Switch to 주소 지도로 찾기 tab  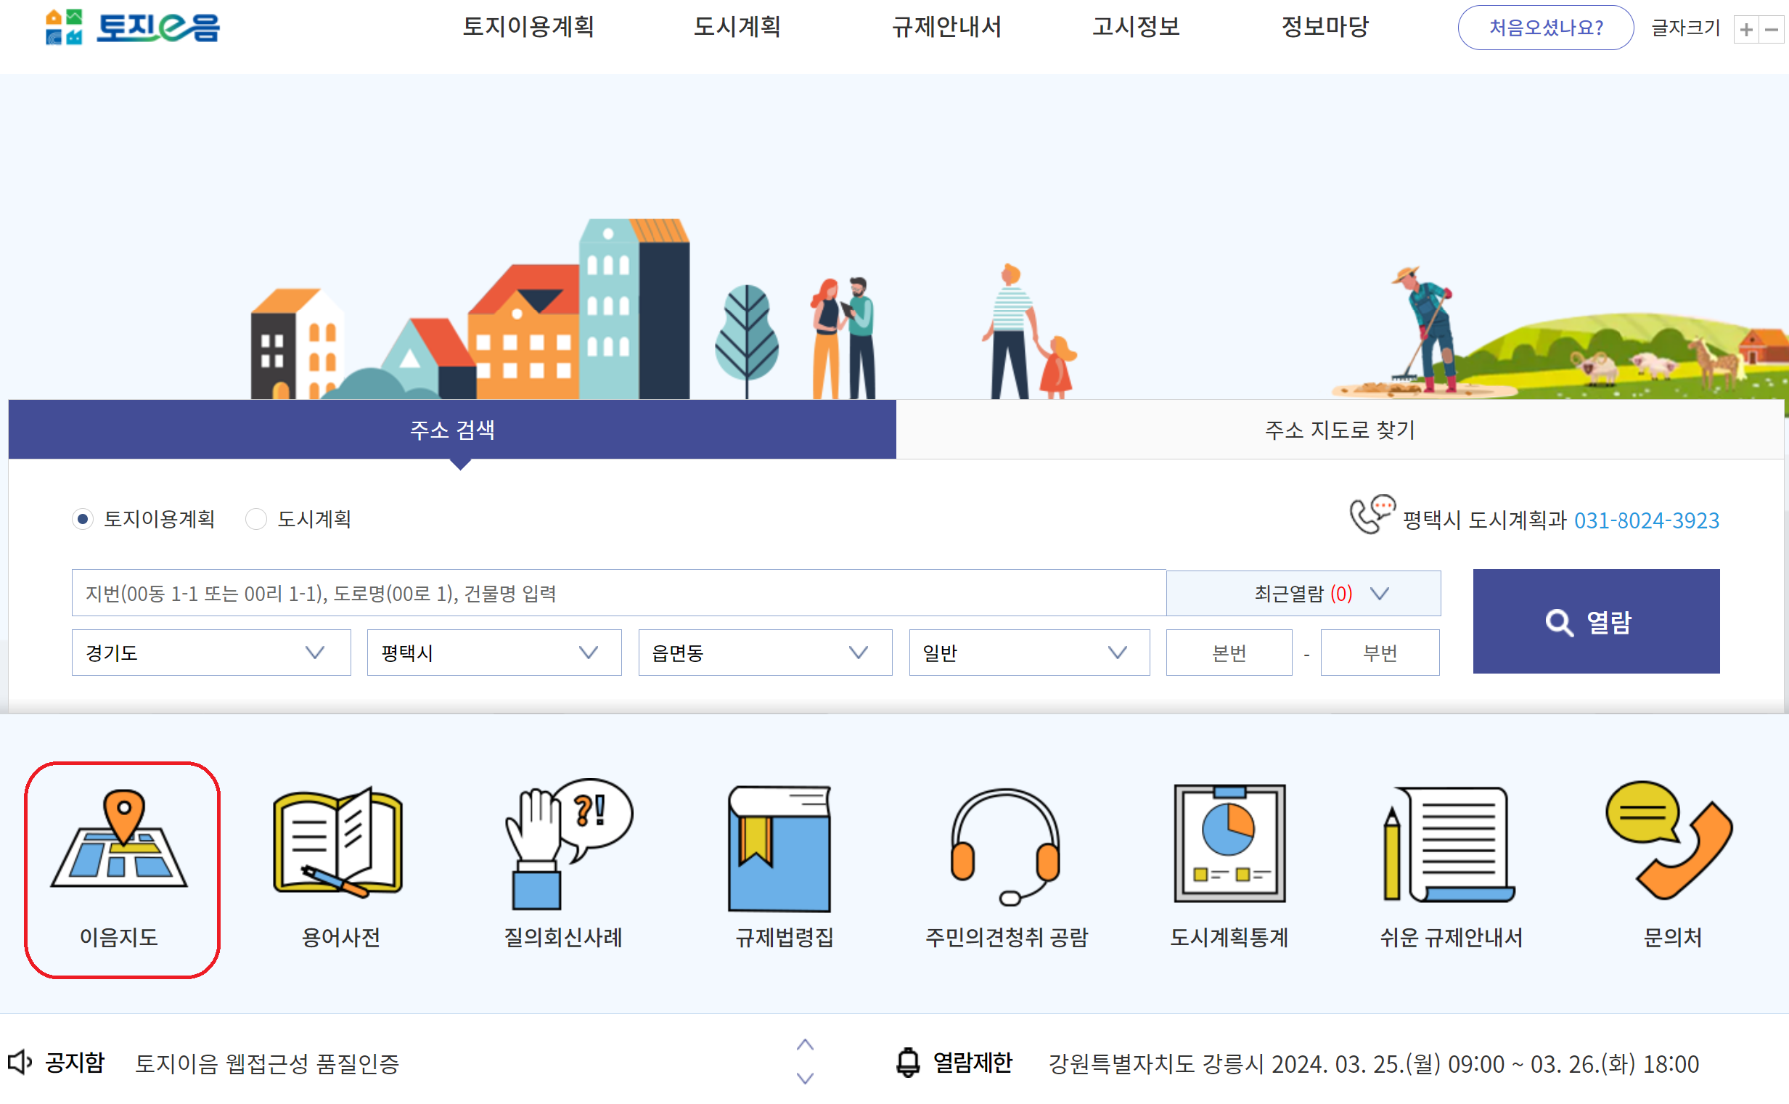[1339, 430]
